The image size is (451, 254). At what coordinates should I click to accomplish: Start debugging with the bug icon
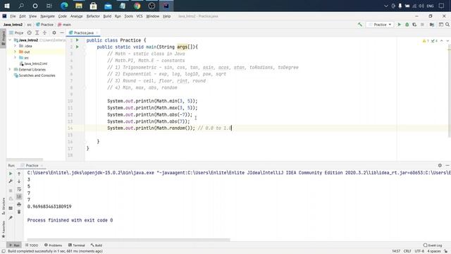407,25
